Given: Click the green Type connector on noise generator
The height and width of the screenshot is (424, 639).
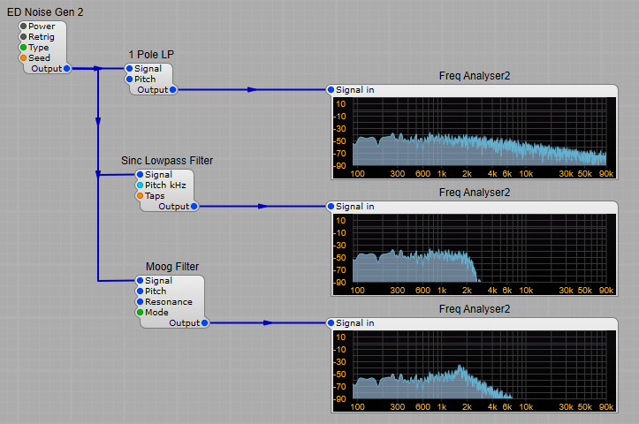Looking at the screenshot, I should pos(24,48).
